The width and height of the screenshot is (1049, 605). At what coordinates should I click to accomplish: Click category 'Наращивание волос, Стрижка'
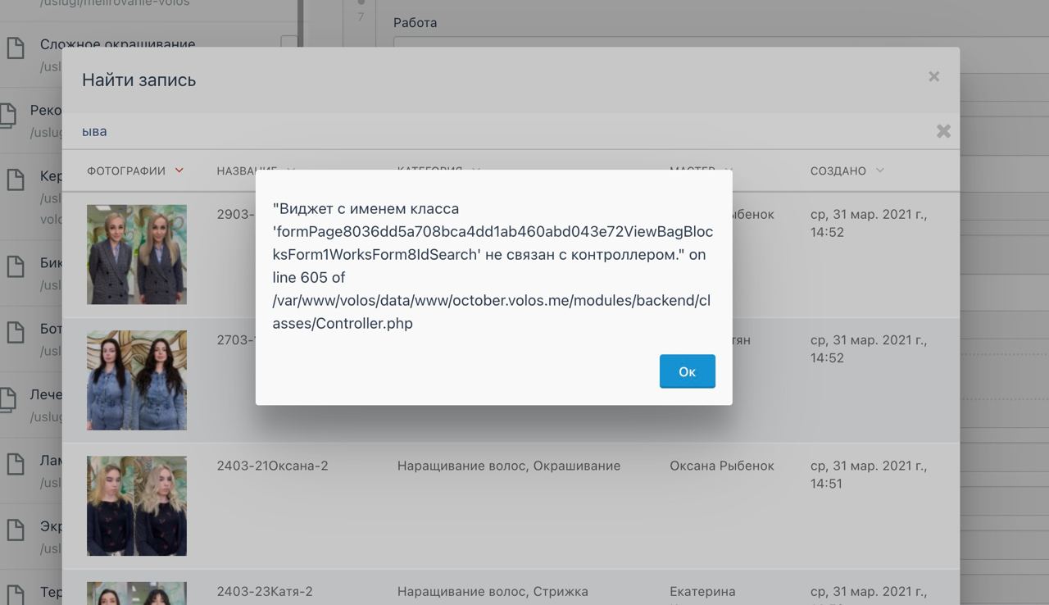point(493,591)
